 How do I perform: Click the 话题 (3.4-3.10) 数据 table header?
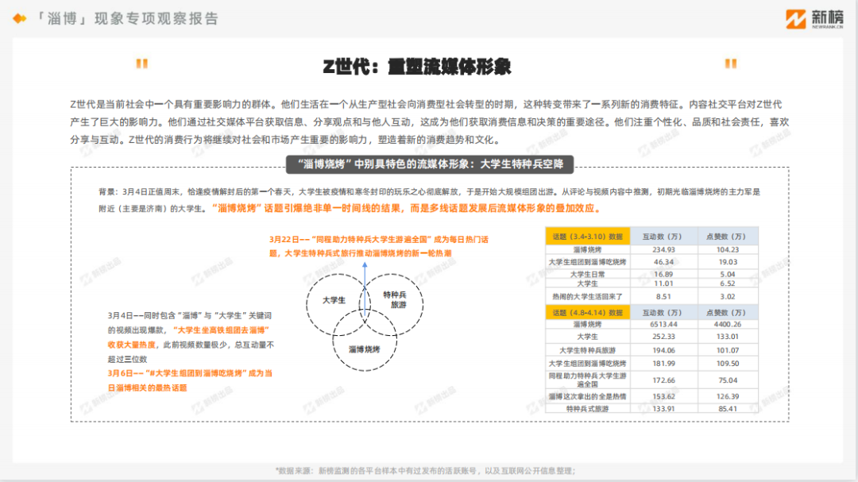pyautogui.click(x=588, y=237)
